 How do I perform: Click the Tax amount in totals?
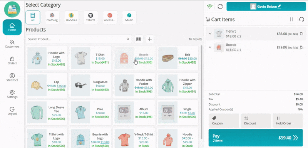pyautogui.click(x=299, y=99)
